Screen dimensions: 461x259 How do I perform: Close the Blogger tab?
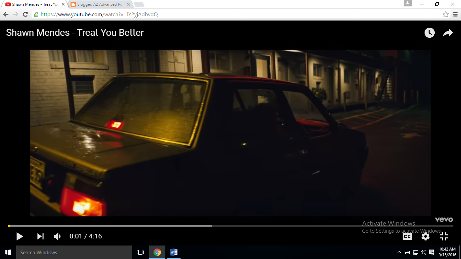coord(128,4)
